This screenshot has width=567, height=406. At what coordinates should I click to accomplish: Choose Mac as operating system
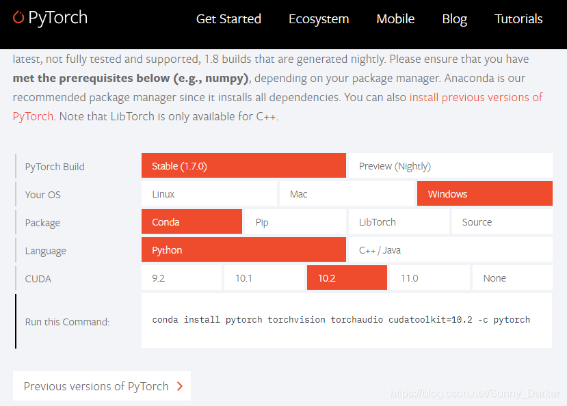(x=347, y=194)
